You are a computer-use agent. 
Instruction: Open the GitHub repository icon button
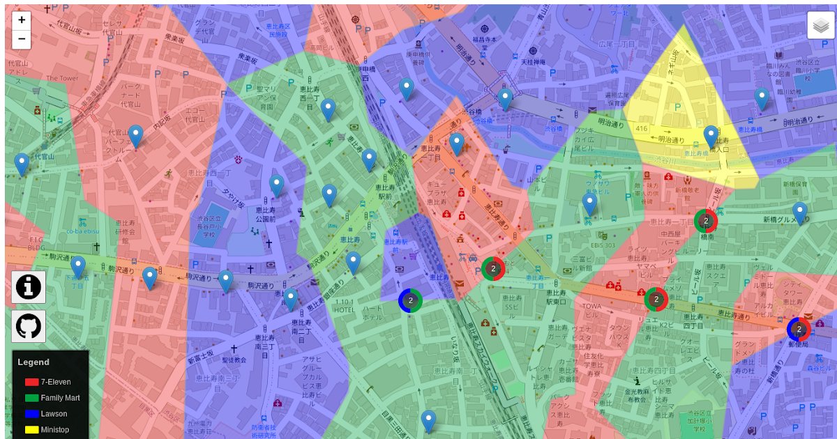(x=29, y=325)
